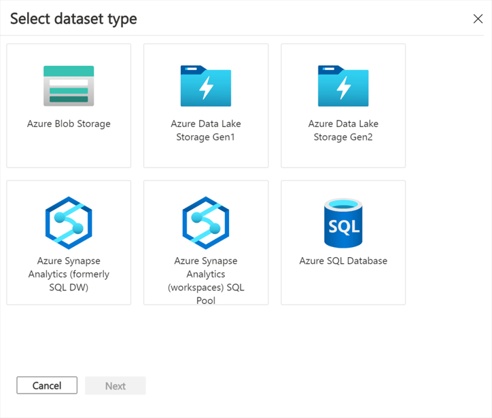This screenshot has height=418, width=492.
Task: Select the 'Azure Blob Storage' text label
Action: pos(69,124)
